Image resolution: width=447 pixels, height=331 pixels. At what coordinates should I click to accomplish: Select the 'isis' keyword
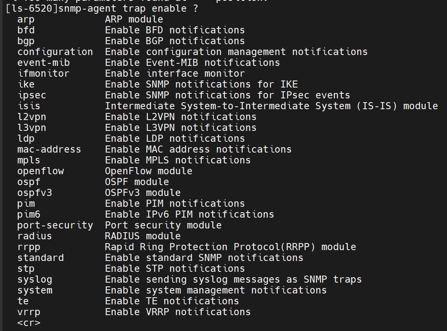[x=29, y=106]
